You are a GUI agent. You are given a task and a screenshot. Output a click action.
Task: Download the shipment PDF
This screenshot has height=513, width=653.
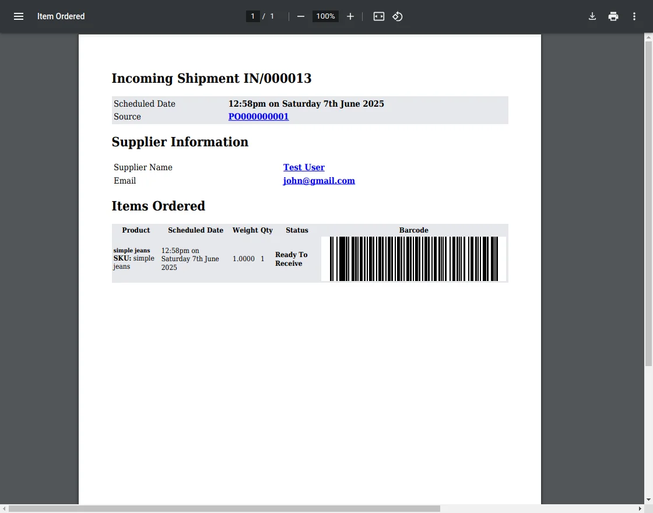click(x=592, y=16)
